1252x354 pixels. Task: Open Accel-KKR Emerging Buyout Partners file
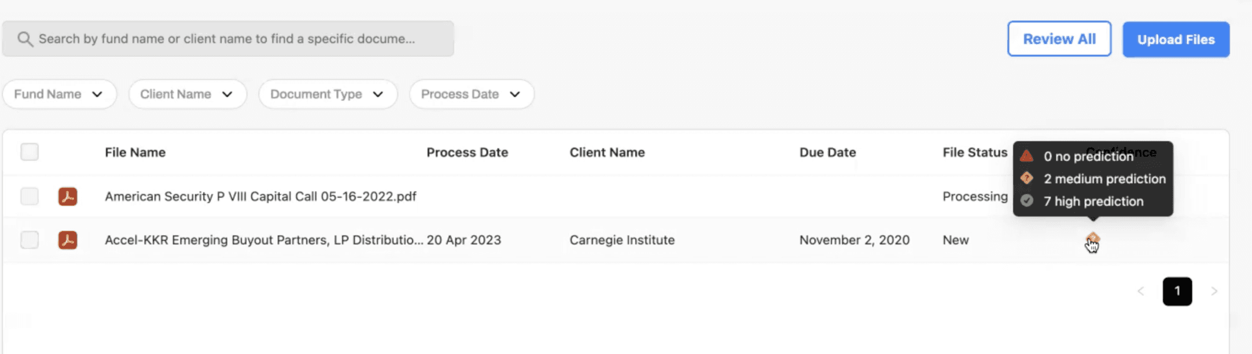(x=264, y=240)
